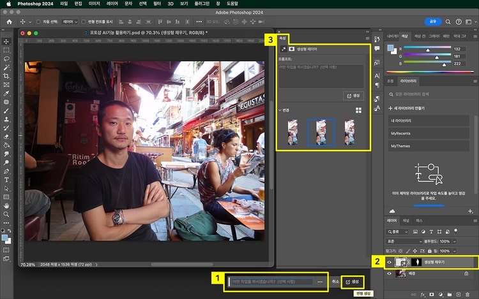
Task: Pick the Type tool
Action: (6, 180)
